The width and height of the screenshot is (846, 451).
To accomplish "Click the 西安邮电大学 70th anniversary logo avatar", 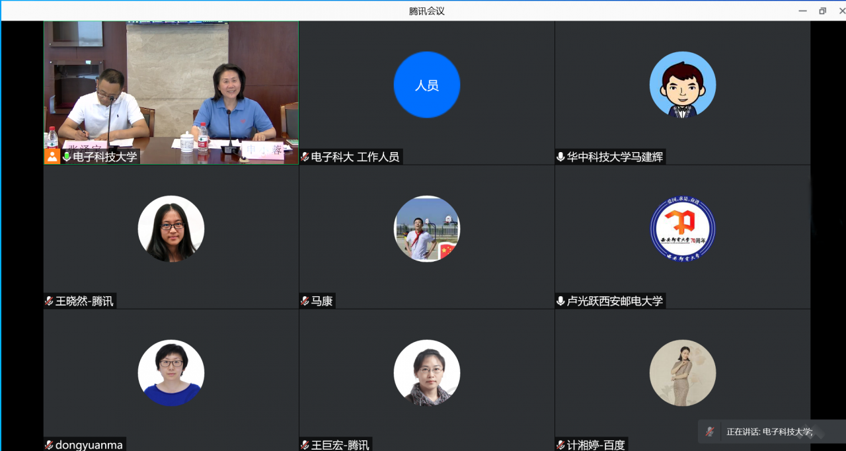I will tap(682, 229).
